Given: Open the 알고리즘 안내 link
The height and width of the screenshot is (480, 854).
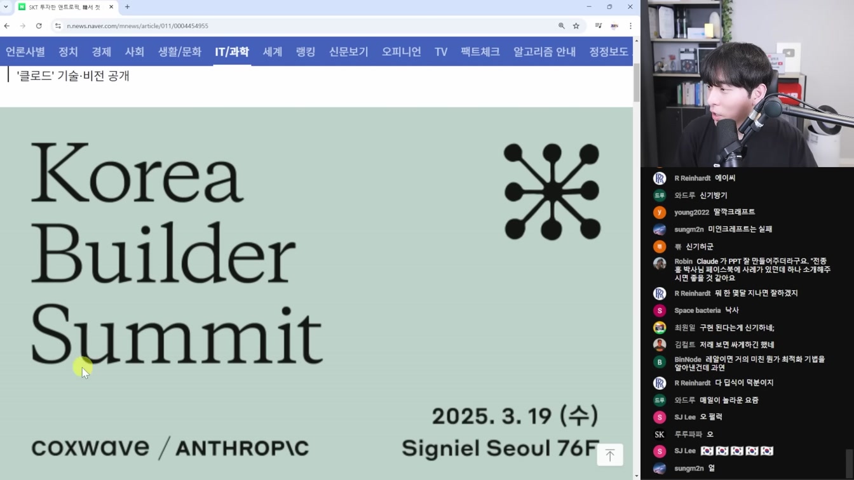Looking at the screenshot, I should pos(545,52).
